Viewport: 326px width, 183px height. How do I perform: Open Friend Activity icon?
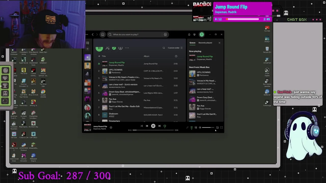tap(194, 35)
